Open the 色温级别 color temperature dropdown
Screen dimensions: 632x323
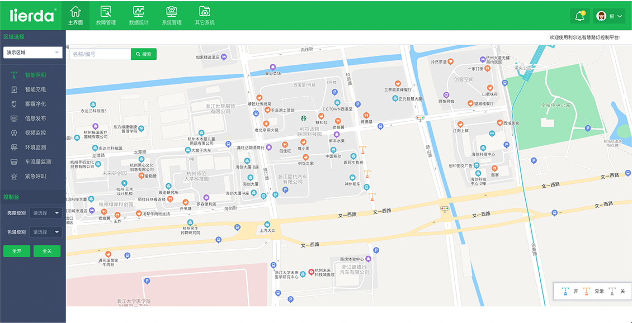[x=46, y=232]
